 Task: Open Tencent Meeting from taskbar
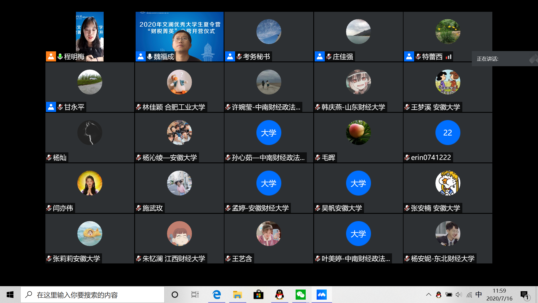click(x=321, y=295)
